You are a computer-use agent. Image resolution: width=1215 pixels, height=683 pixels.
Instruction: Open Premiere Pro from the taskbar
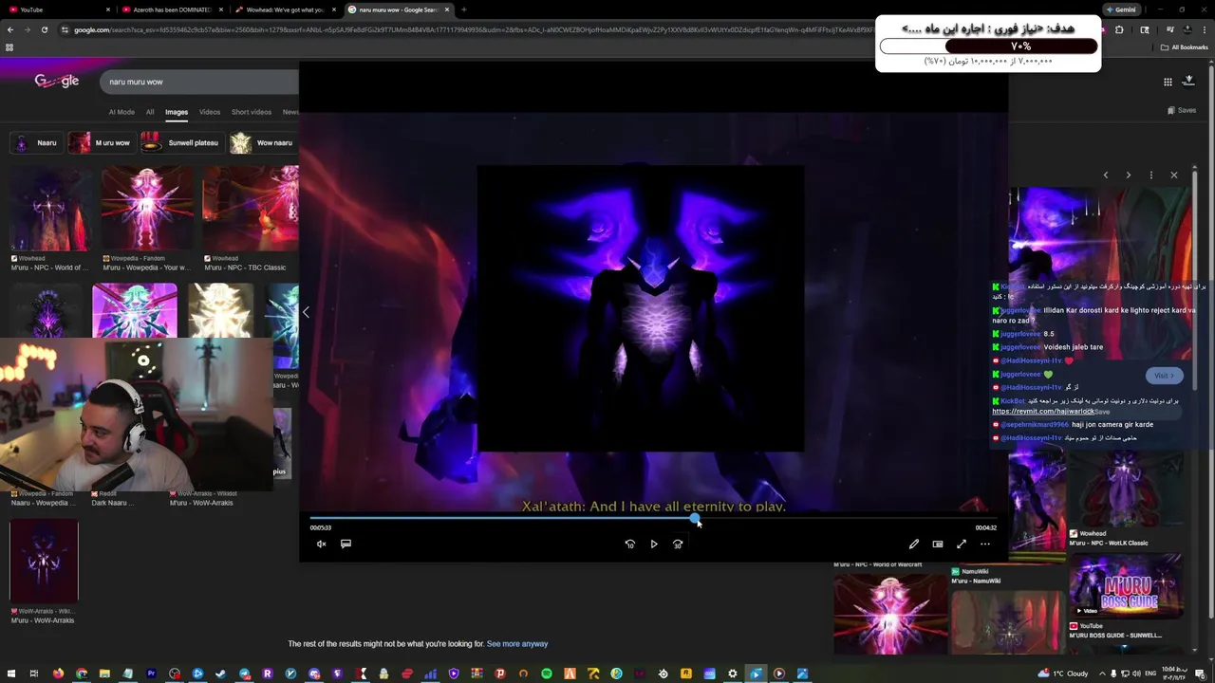click(x=151, y=674)
